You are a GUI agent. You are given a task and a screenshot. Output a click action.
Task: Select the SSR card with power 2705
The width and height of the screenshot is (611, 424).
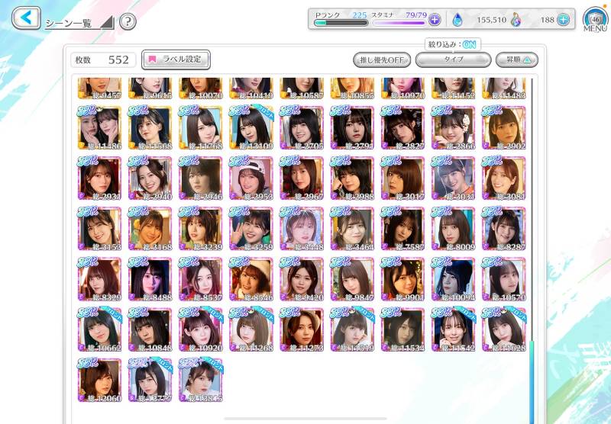tap(302, 127)
